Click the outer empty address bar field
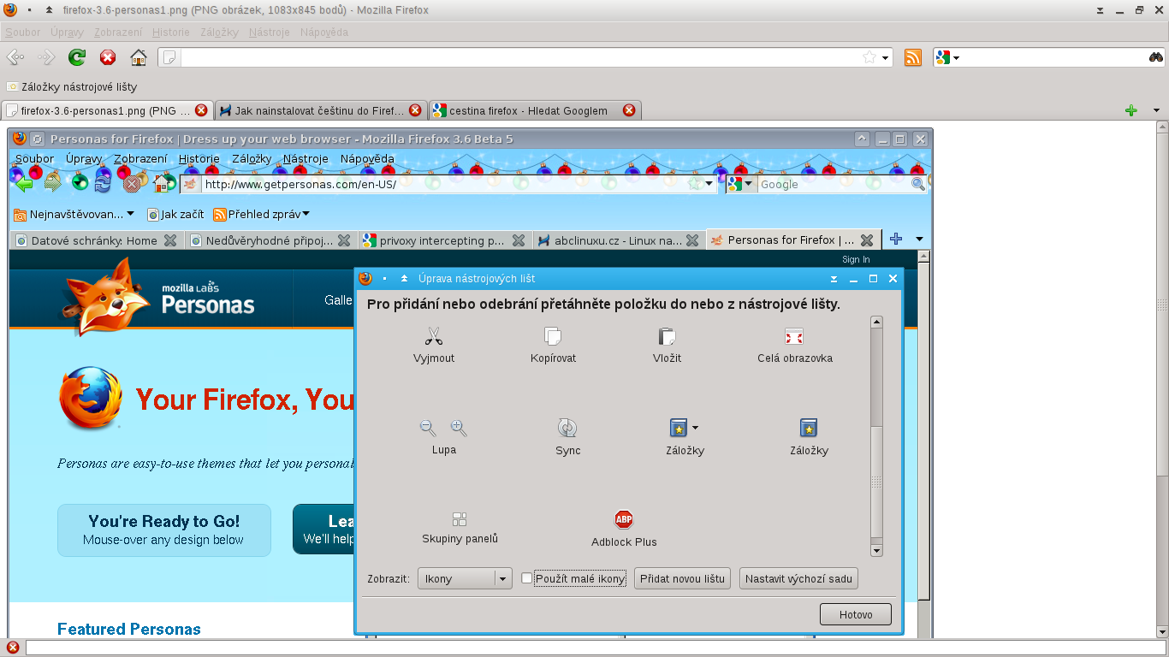1169x657 pixels. pos(525,57)
